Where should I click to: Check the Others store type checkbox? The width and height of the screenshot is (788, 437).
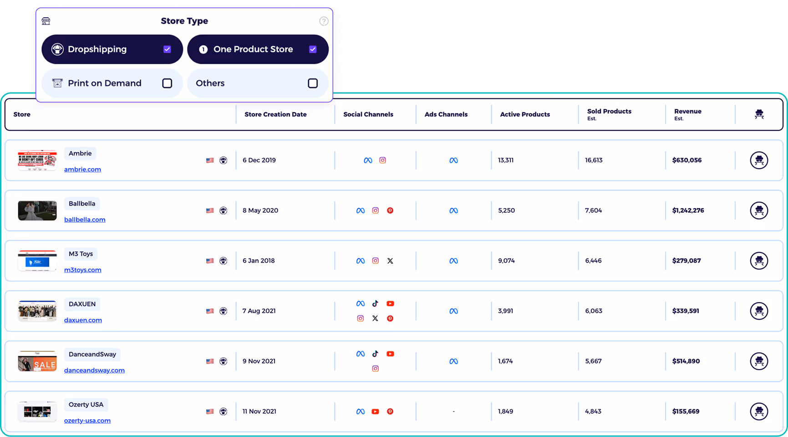[313, 83]
